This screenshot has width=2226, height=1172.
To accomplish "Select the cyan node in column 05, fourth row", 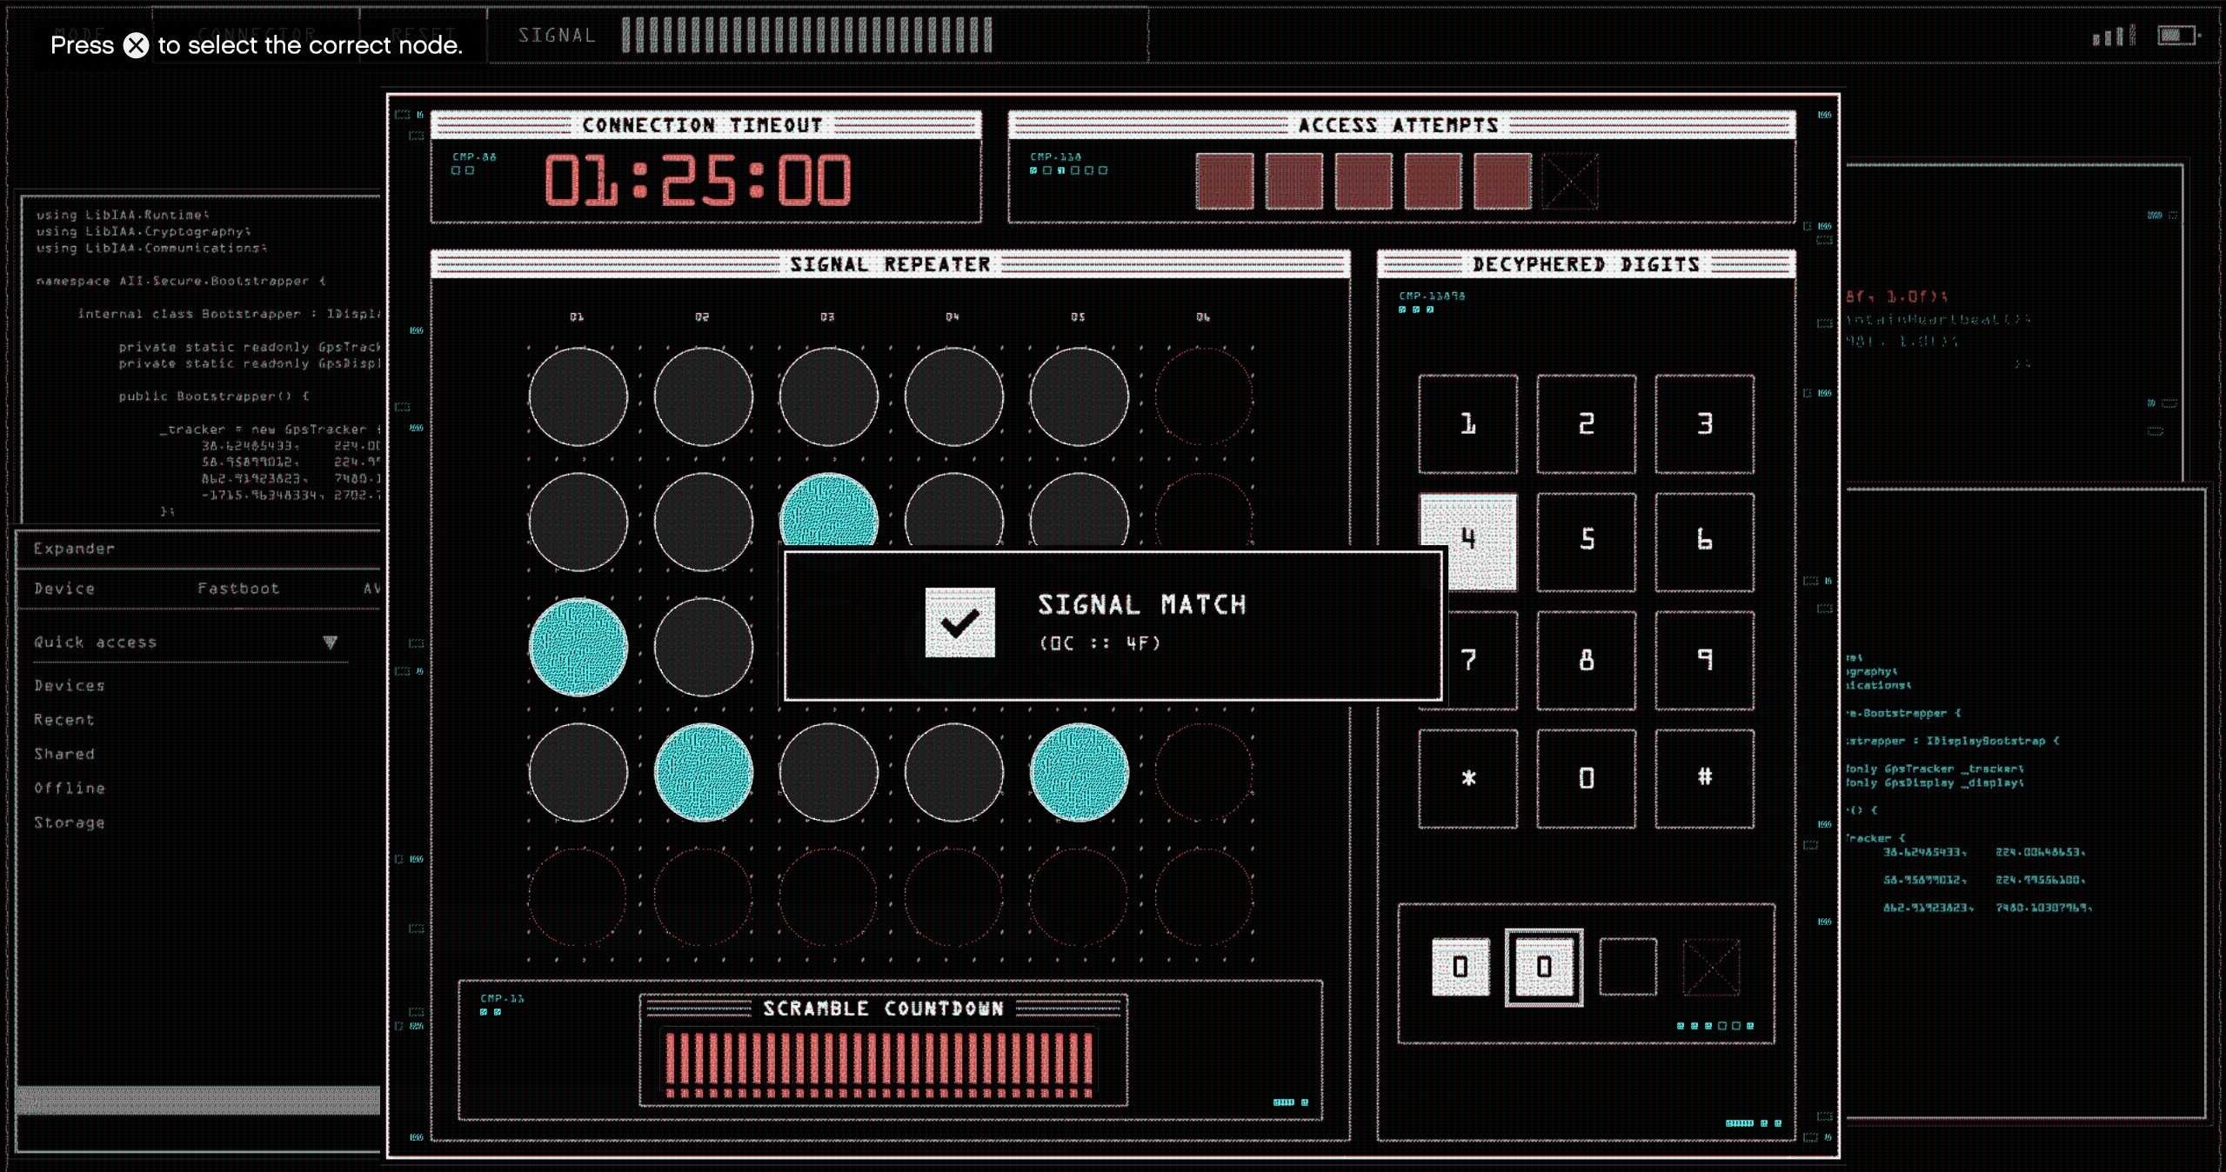I will 1079,772.
